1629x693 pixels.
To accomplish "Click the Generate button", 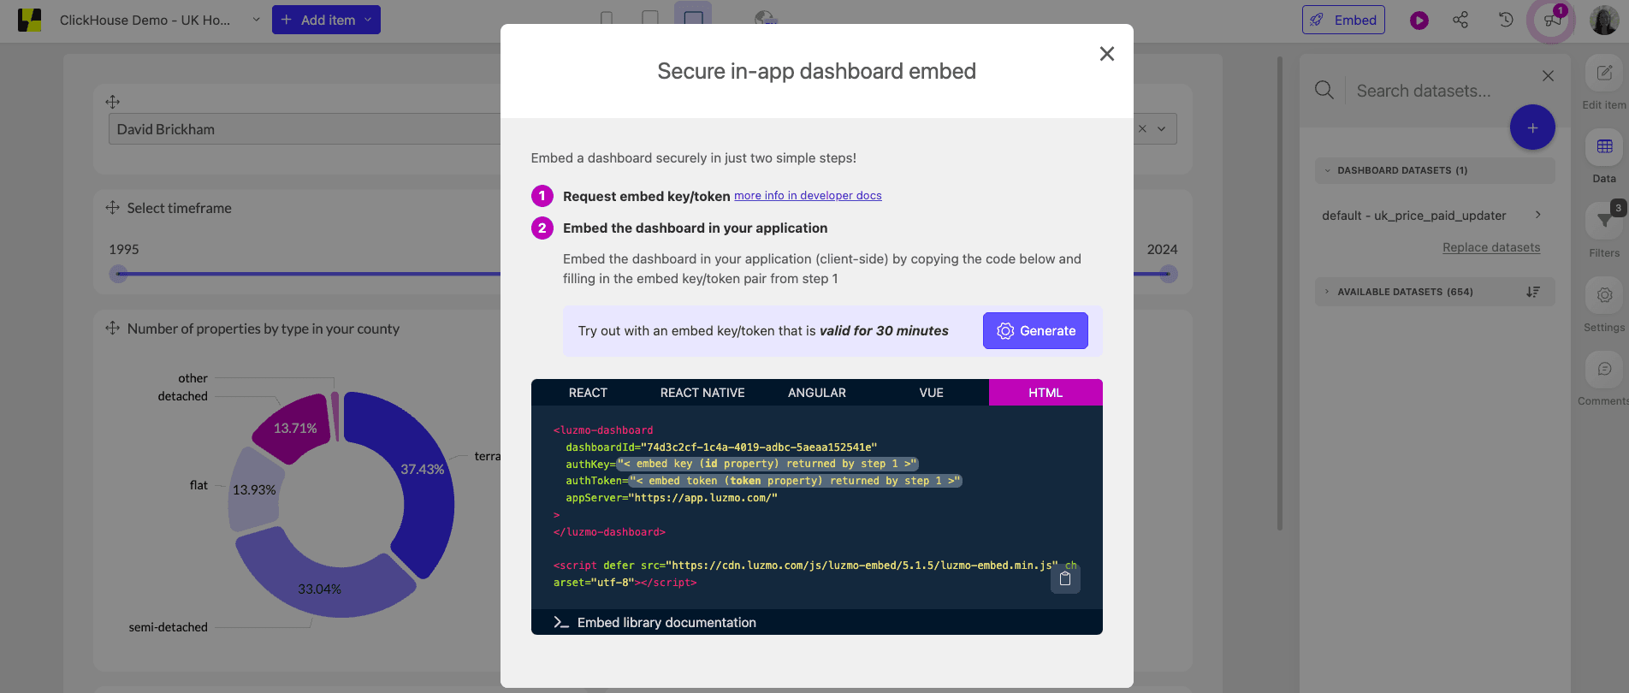I will (1035, 331).
